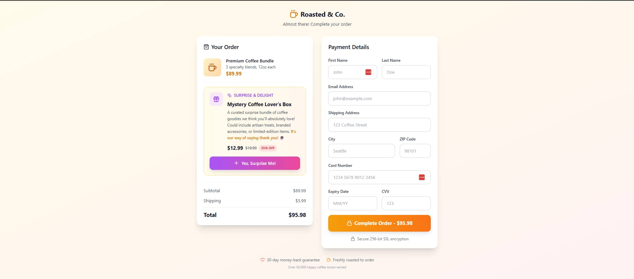Focus the Last Name input field
The height and width of the screenshot is (279, 634).
pyautogui.click(x=406, y=72)
